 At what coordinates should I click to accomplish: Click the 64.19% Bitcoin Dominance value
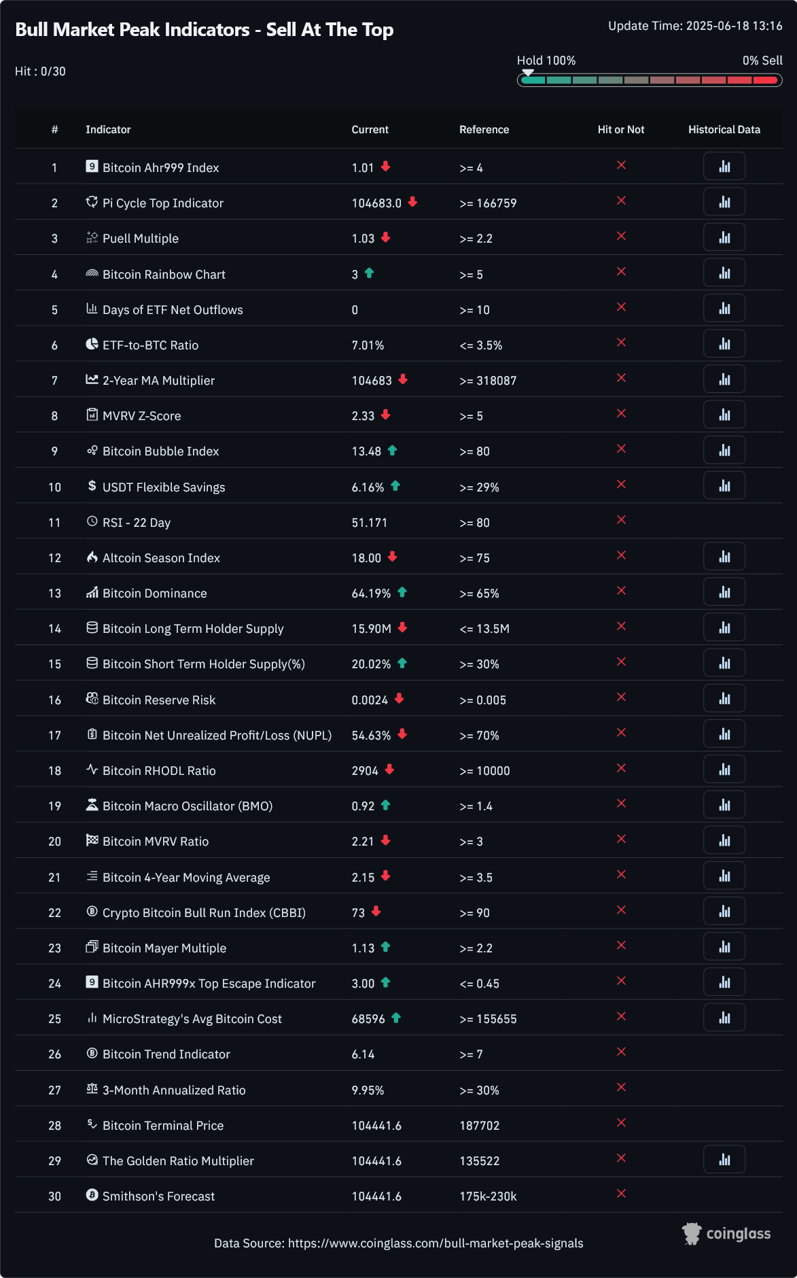pyautogui.click(x=371, y=593)
